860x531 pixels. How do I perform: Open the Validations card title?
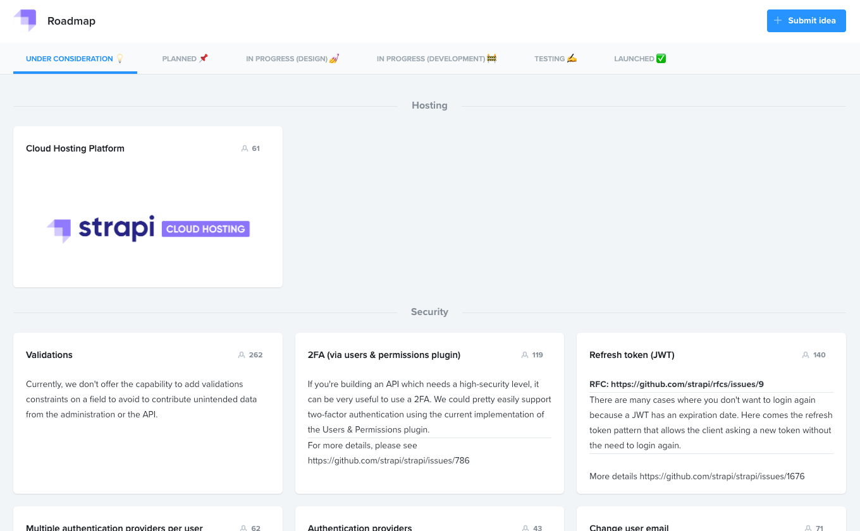pos(49,355)
